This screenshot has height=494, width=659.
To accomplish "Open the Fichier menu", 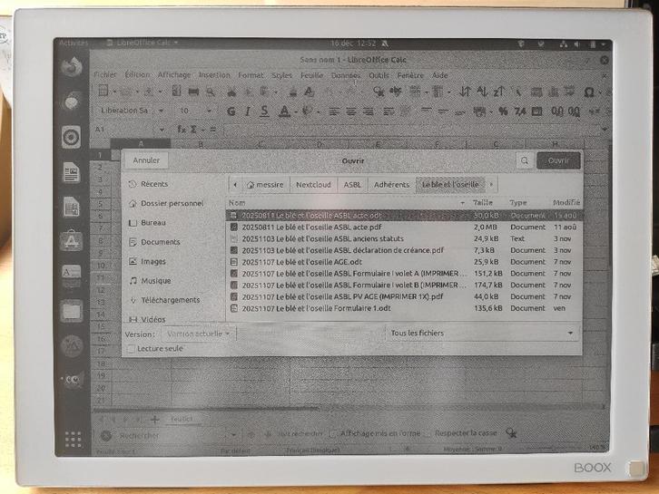I will click(x=104, y=74).
